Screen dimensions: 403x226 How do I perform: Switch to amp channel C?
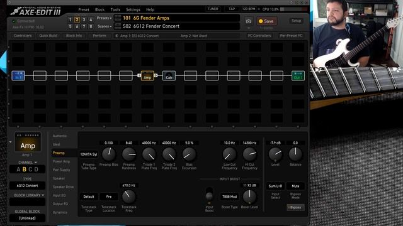click(x=30, y=169)
